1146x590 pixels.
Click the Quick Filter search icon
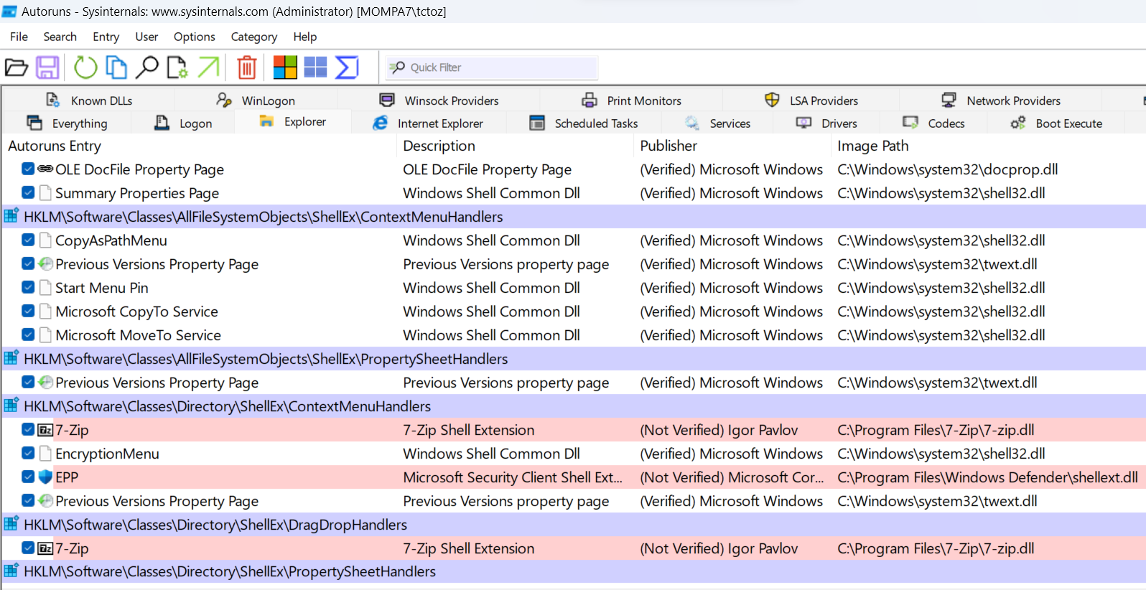pyautogui.click(x=397, y=67)
